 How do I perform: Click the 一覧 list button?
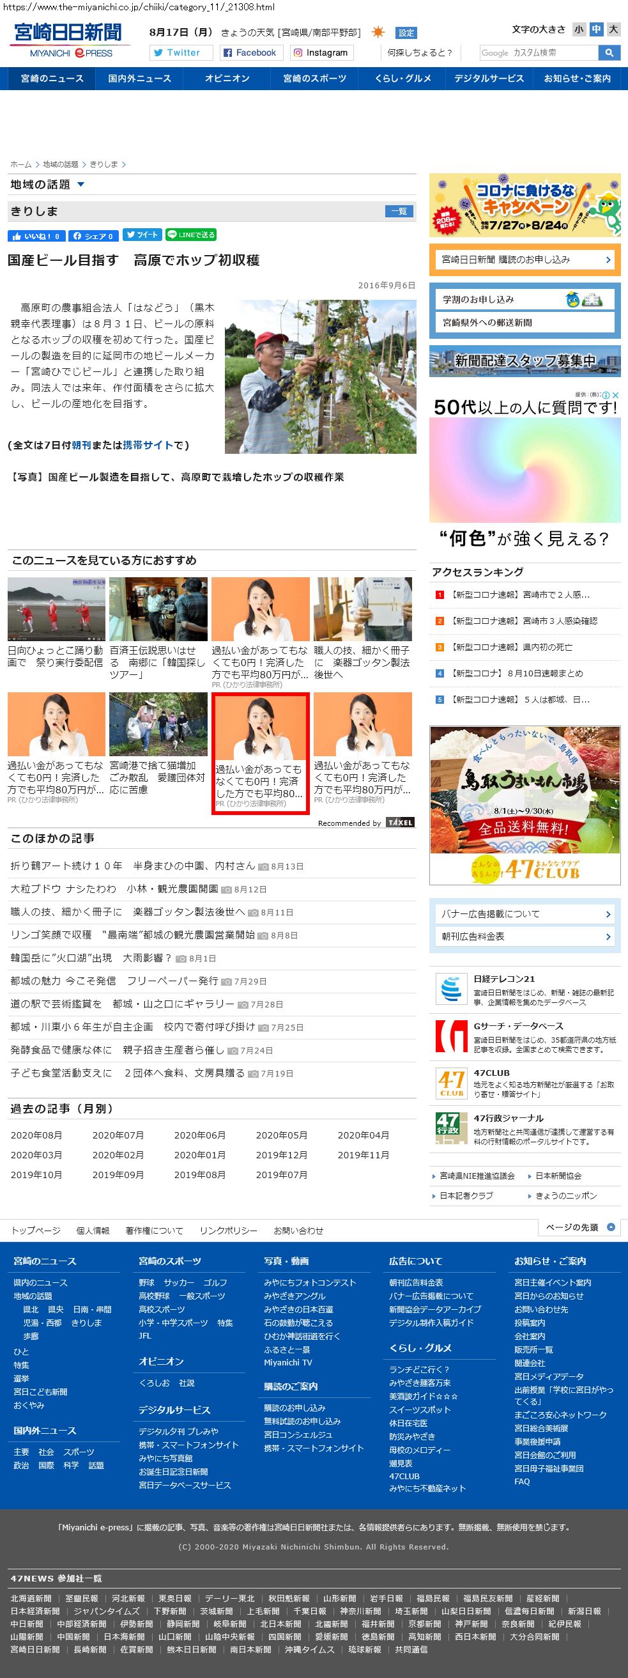coord(399,211)
